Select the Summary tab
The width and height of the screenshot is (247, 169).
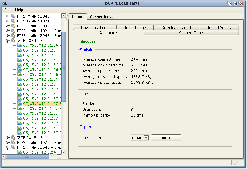pyautogui.click(x=109, y=32)
